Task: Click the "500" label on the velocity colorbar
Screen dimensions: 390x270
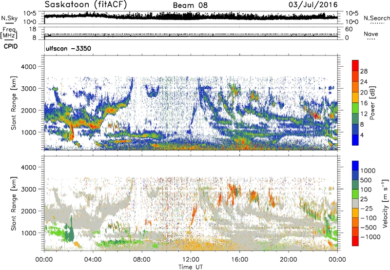Action: pos(366,180)
